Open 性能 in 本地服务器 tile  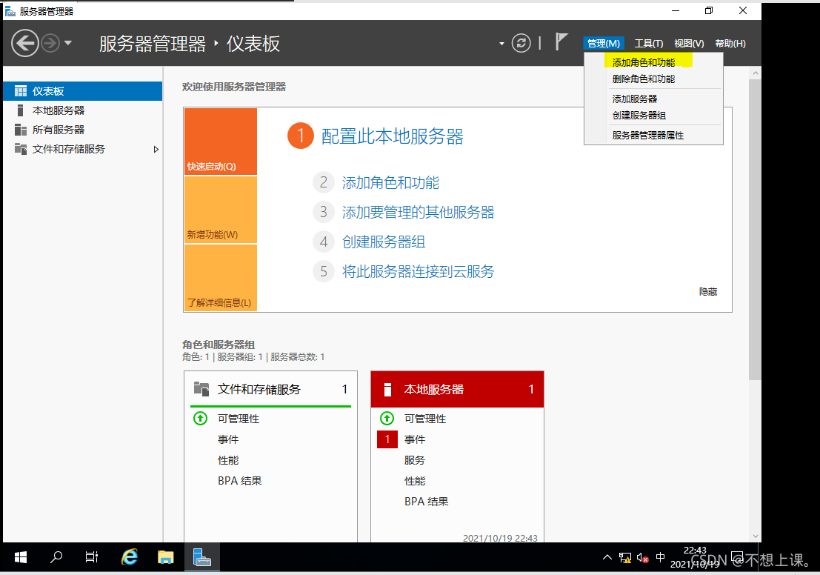click(415, 481)
